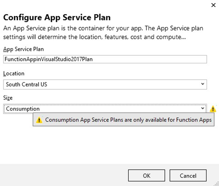
Task: Click the gray footer area left of OK
Action: pyautogui.click(x=65, y=176)
